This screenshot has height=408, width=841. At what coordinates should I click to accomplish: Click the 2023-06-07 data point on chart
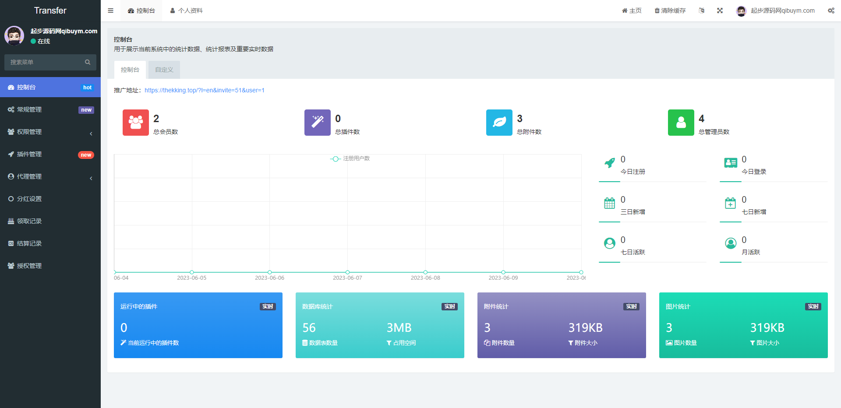click(347, 272)
